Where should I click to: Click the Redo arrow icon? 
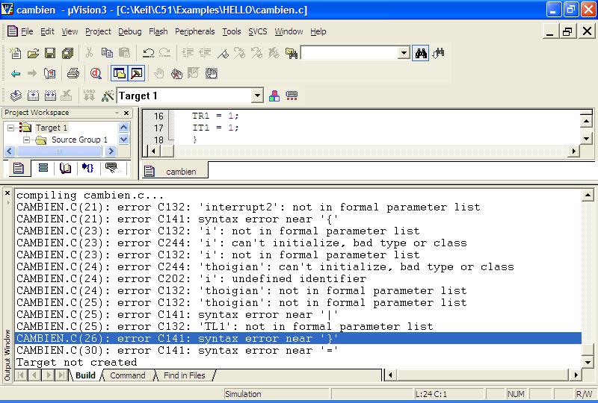[x=164, y=53]
